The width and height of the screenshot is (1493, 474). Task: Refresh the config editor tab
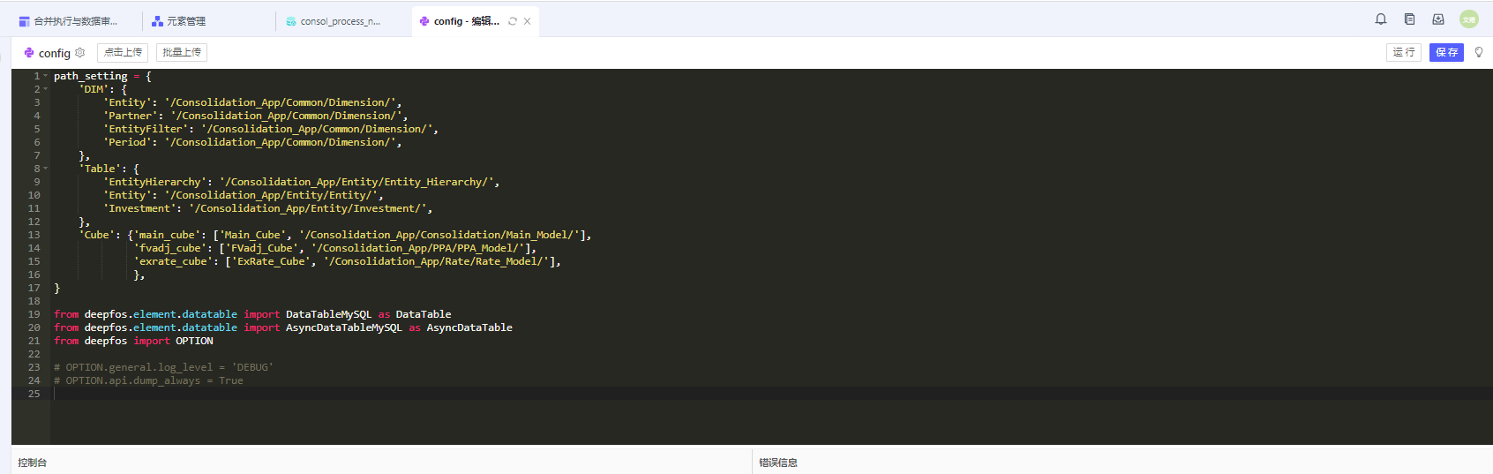pyautogui.click(x=513, y=21)
